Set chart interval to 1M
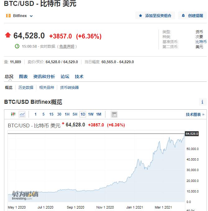 point(99,114)
